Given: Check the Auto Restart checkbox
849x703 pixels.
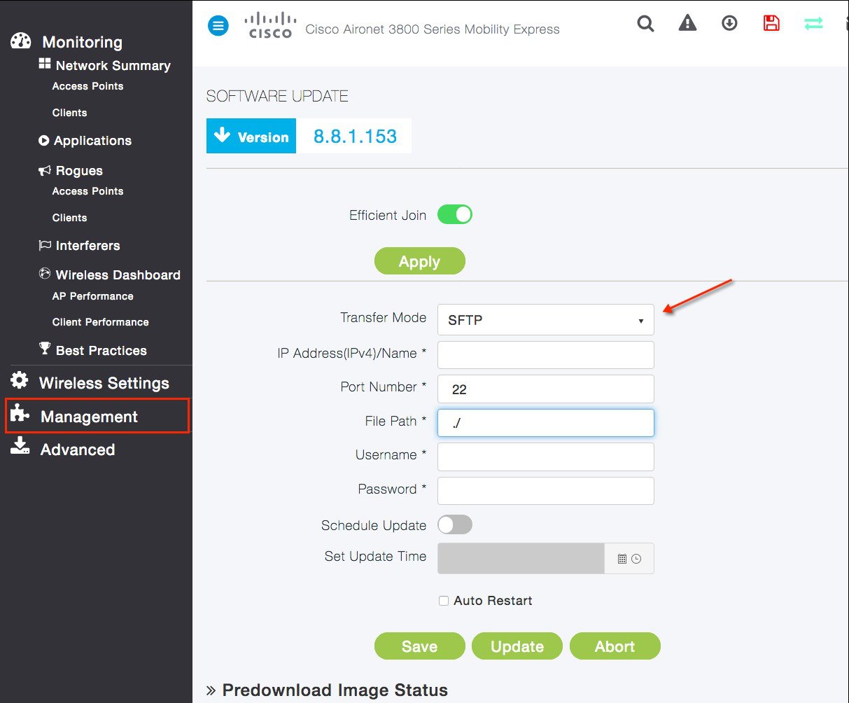Looking at the screenshot, I should [444, 601].
